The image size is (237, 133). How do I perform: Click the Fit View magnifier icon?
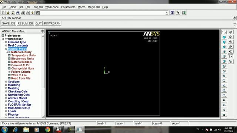pos(224,76)
